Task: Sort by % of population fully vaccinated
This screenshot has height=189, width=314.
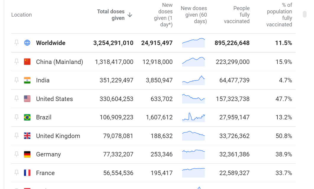Action: (279, 15)
